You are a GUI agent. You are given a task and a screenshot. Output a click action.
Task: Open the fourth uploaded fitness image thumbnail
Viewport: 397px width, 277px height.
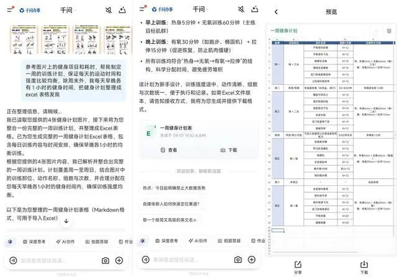point(118,40)
